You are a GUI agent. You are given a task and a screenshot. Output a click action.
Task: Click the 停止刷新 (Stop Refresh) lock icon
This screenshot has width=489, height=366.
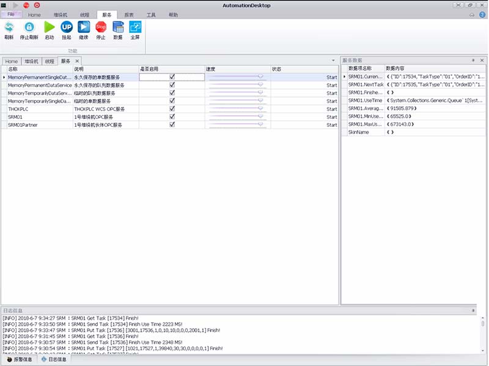pyautogui.click(x=29, y=29)
